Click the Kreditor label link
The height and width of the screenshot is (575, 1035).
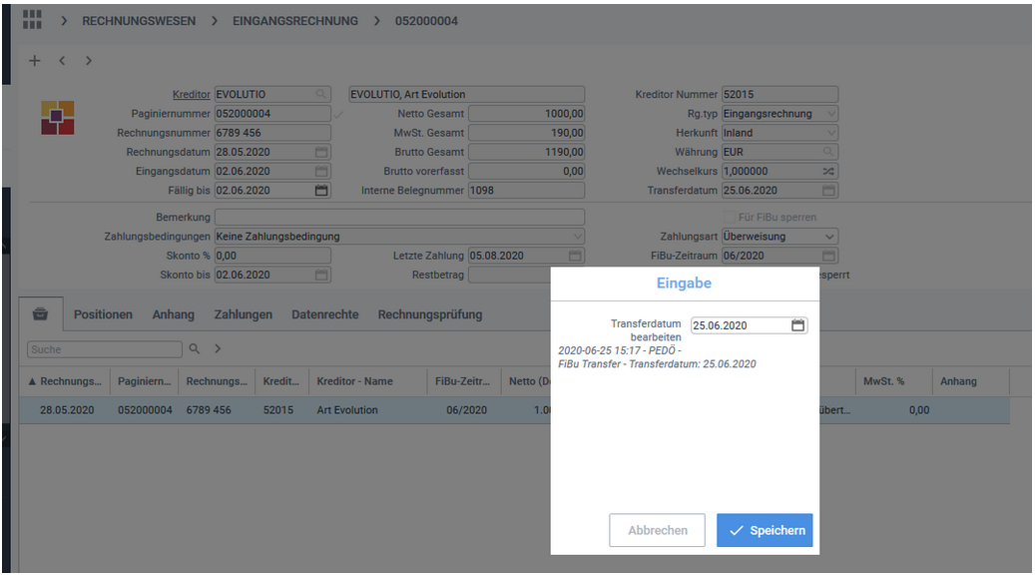(192, 95)
